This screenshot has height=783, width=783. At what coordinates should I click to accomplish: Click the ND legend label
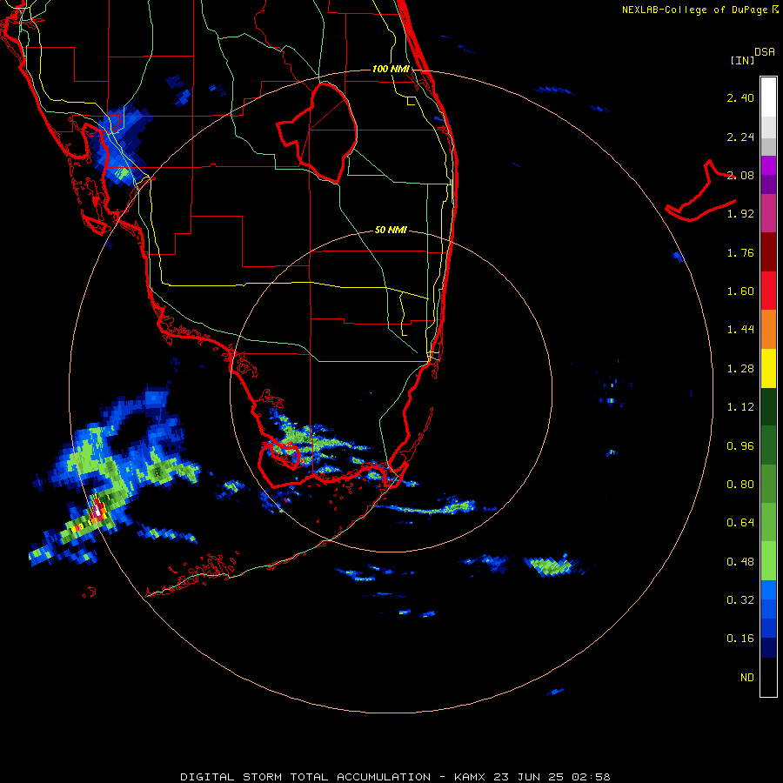pyautogui.click(x=747, y=678)
